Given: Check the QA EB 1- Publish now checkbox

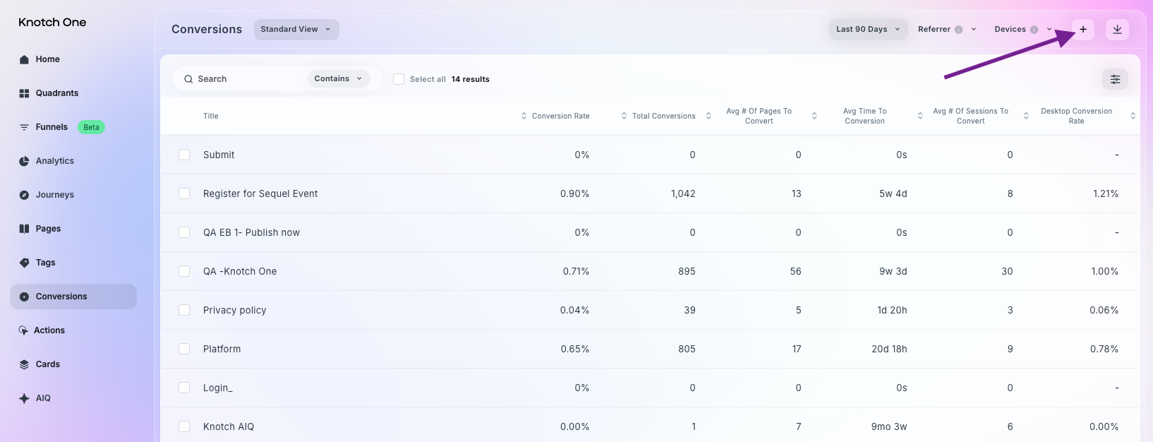Looking at the screenshot, I should point(184,232).
